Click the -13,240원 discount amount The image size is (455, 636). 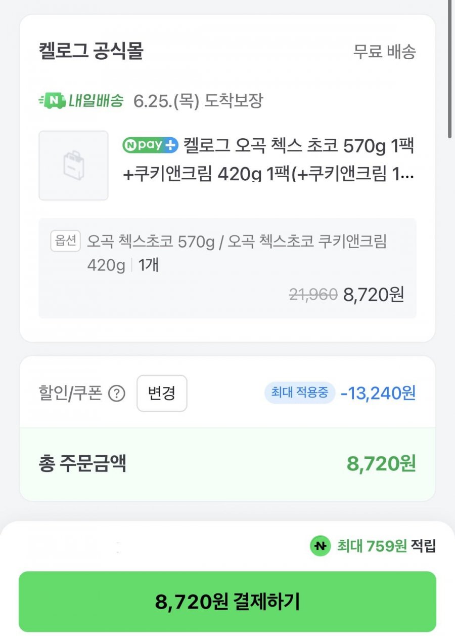(378, 392)
